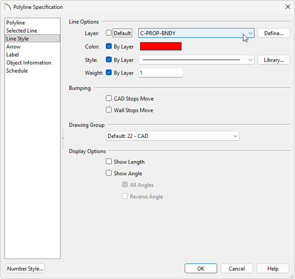Click the Define... layer button
The width and height of the screenshot is (295, 279).
click(x=274, y=33)
